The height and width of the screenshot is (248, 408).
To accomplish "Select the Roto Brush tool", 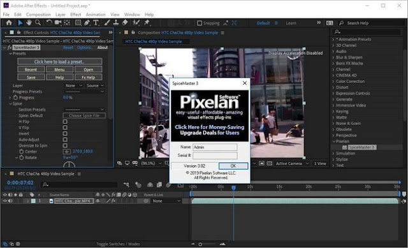I will [x=136, y=23].
